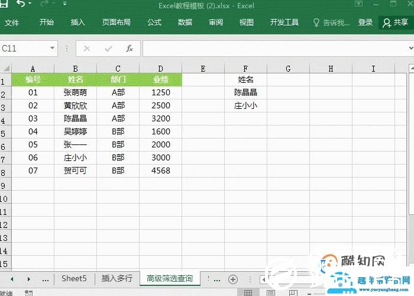Viewport: 414px width, 296px height.
Task: Switch to Page Layout view icon
Action: pyautogui.click(x=271, y=293)
